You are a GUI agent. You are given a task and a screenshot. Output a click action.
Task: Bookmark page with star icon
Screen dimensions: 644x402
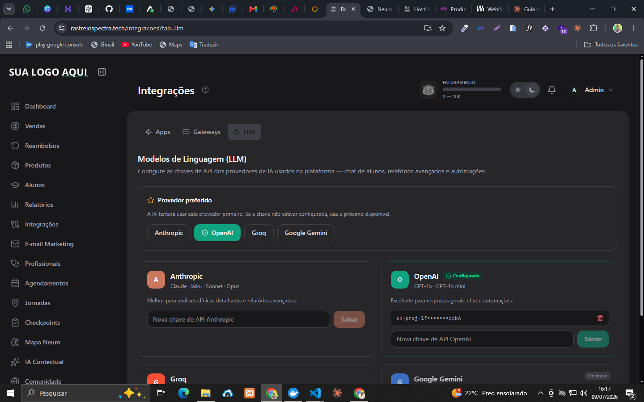pyautogui.click(x=442, y=28)
